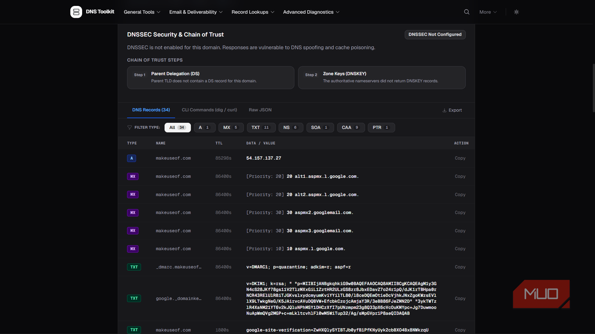Filter records by CAA type
The height and width of the screenshot is (334, 595).
(x=351, y=127)
